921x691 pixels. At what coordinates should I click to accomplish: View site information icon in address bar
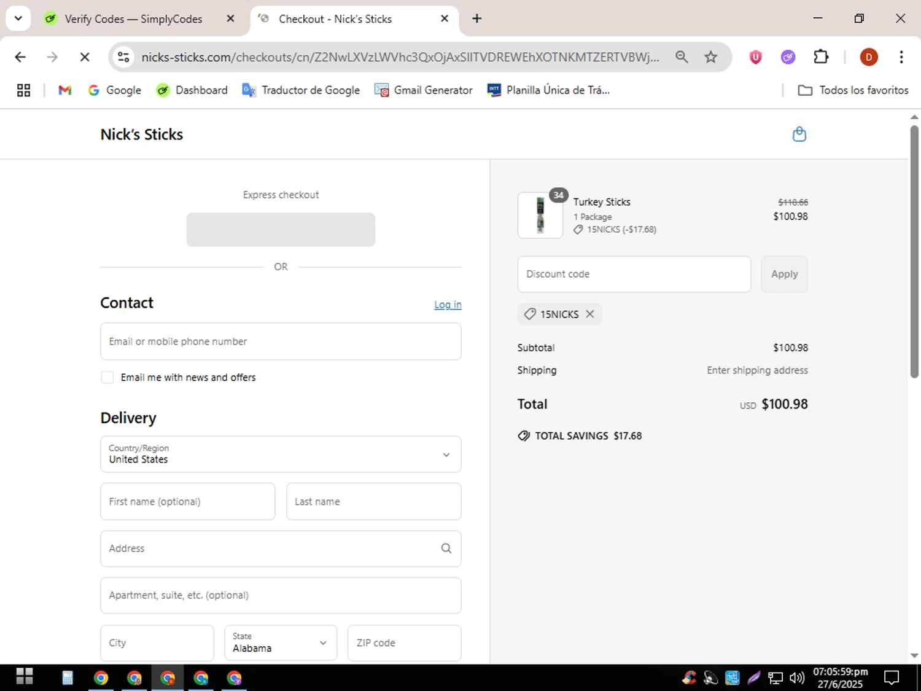click(123, 57)
